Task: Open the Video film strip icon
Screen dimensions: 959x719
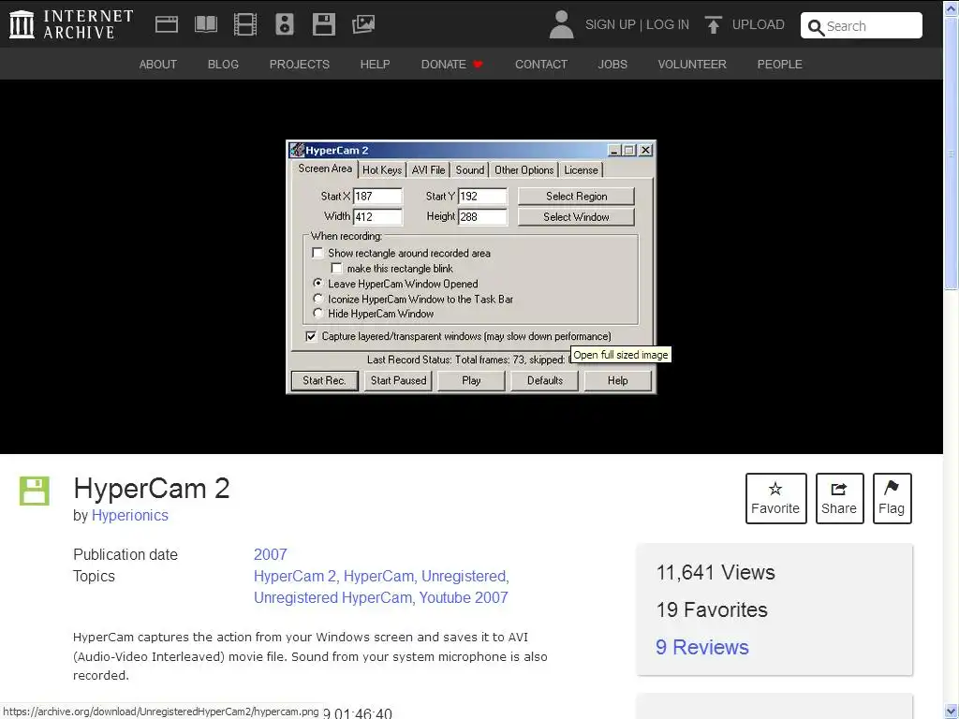Action: pyautogui.click(x=245, y=24)
